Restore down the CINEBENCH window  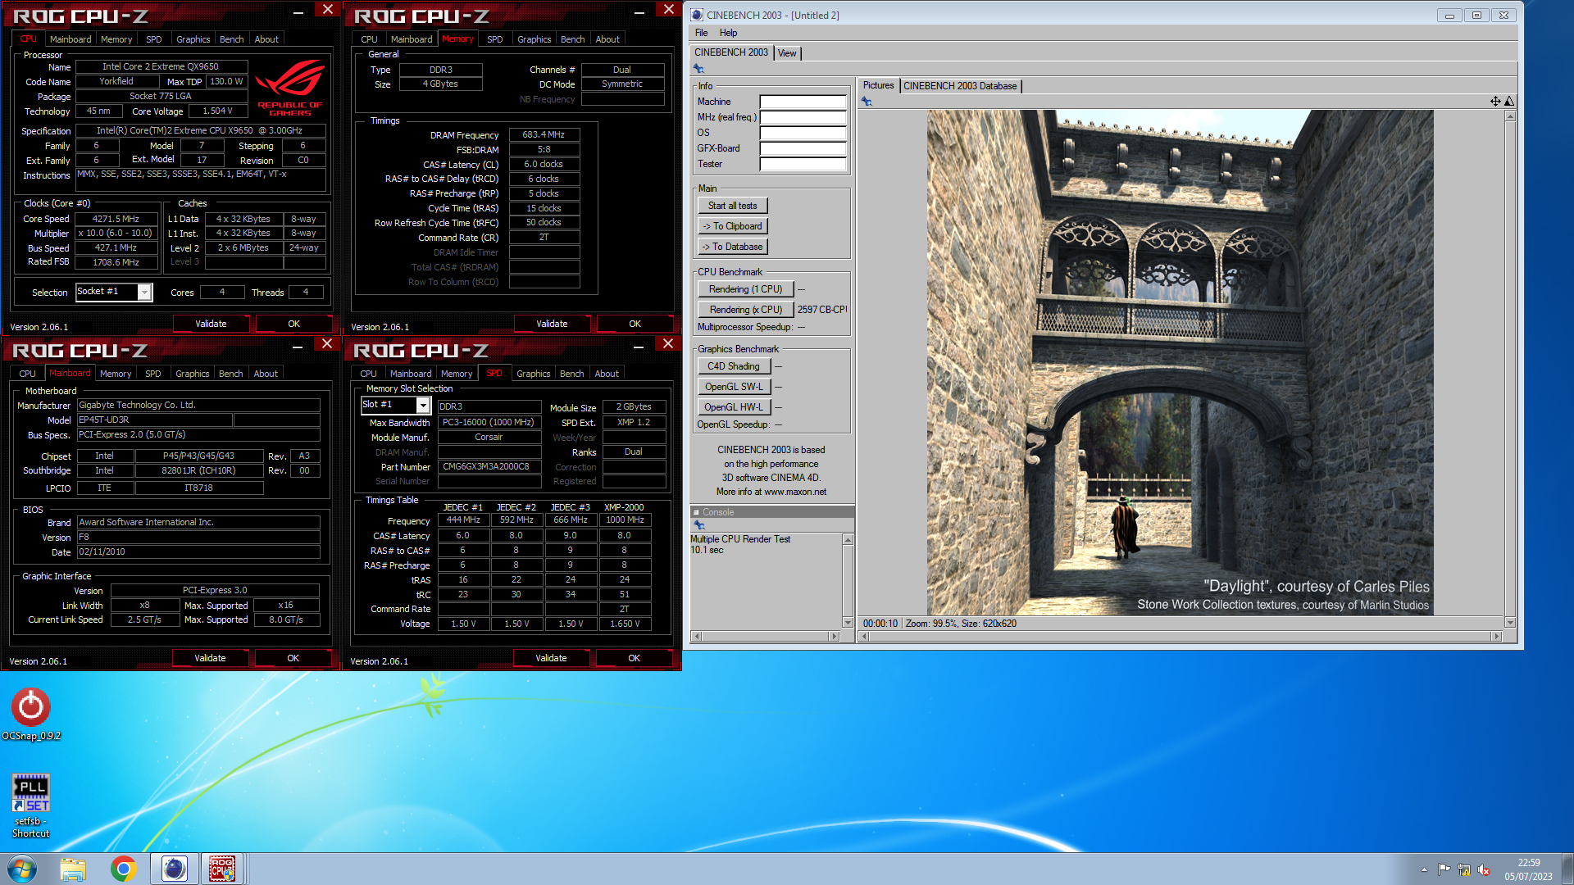click(x=1476, y=15)
